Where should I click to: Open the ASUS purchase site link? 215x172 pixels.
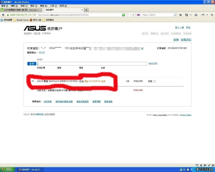(42, 52)
